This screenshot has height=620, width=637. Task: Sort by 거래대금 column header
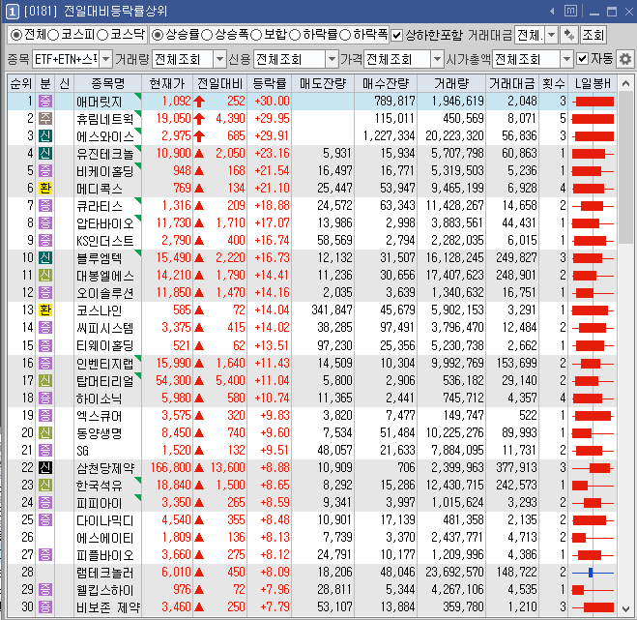512,83
